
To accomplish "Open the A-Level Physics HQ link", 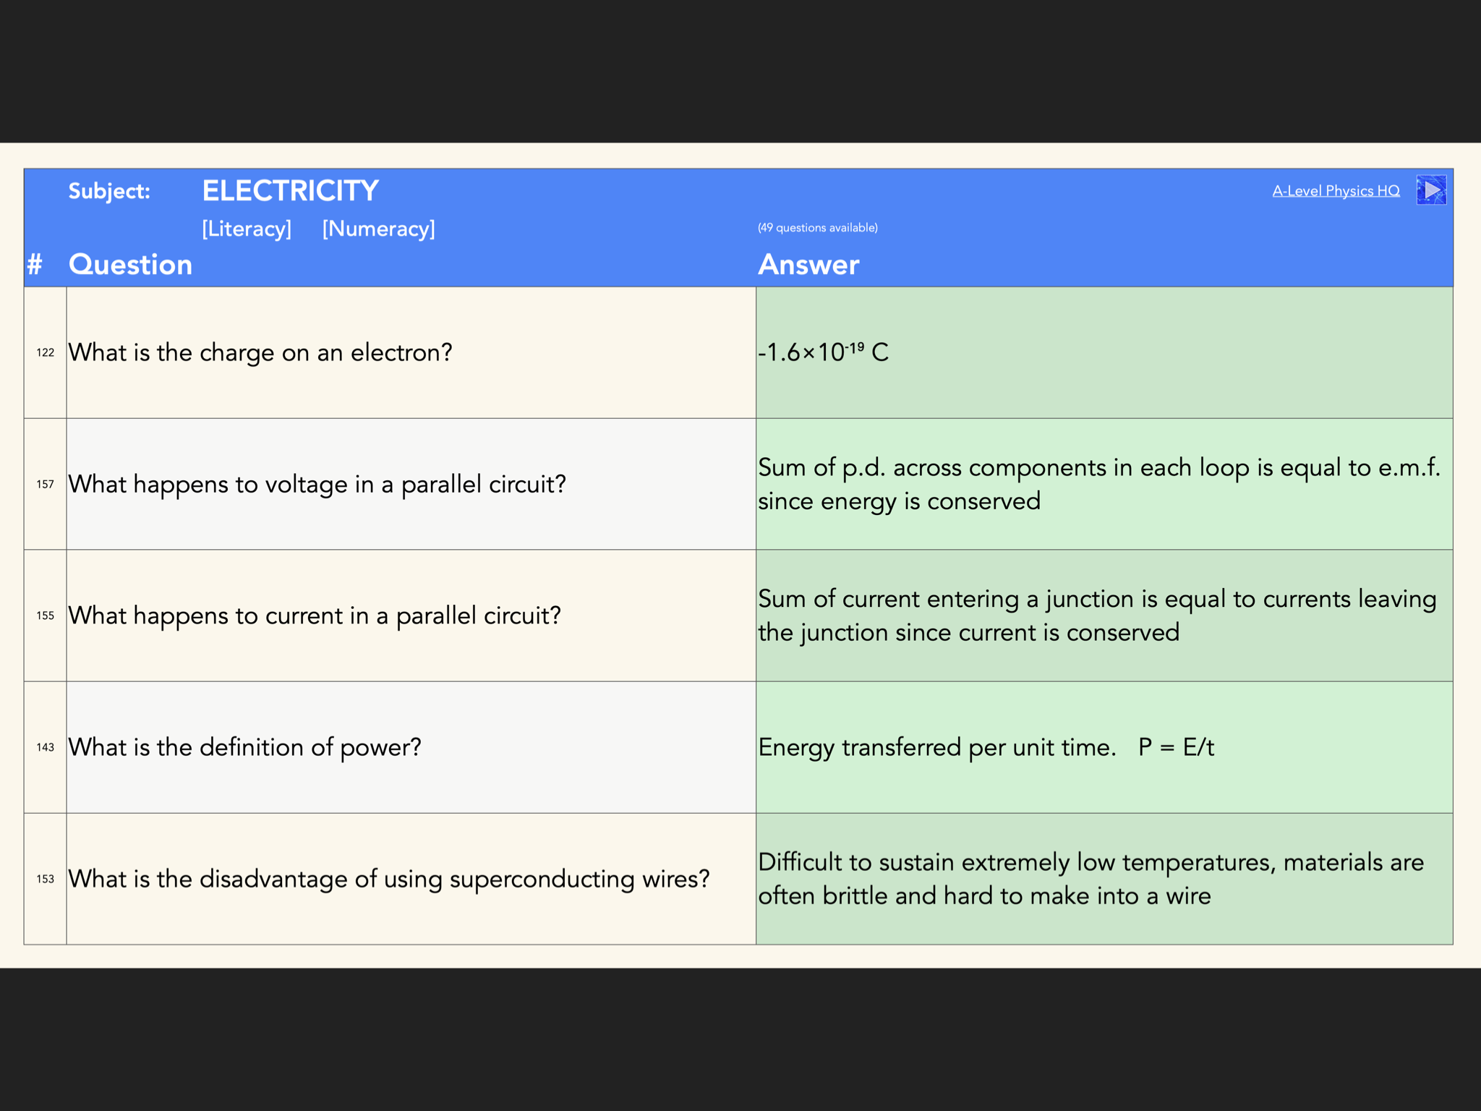I will tap(1336, 191).
